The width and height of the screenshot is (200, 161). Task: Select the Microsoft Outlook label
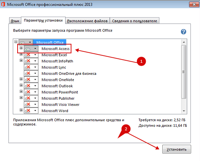57,86
